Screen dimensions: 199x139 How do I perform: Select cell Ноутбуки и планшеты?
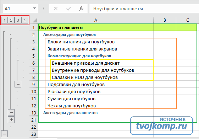point(96,27)
